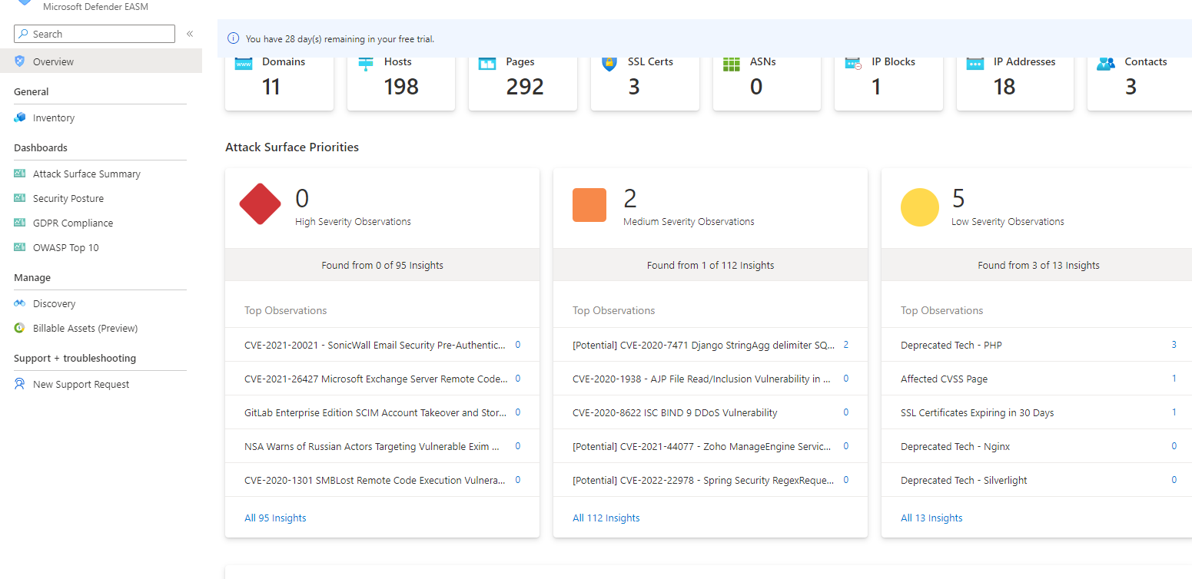Click the Contacts people icon
The width and height of the screenshot is (1192, 579).
[1106, 64]
